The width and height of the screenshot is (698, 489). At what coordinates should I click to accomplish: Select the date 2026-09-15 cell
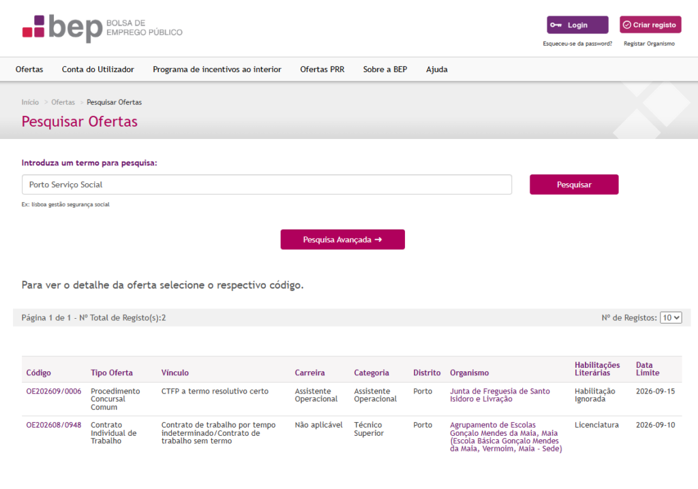tap(655, 391)
